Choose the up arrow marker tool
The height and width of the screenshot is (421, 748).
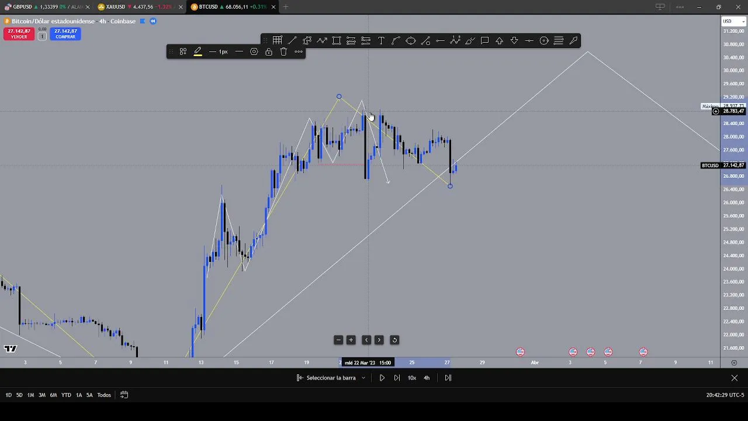[x=500, y=40]
